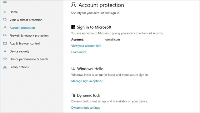200x113 pixels.
Task: Click the Dynamic lock heading
Action: tap(88, 95)
